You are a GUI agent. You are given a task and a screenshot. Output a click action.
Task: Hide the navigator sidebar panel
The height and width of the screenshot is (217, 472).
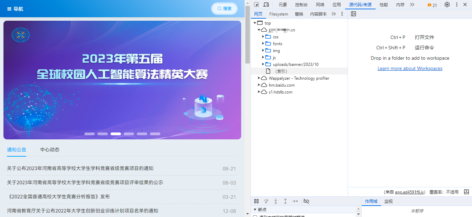(353, 14)
